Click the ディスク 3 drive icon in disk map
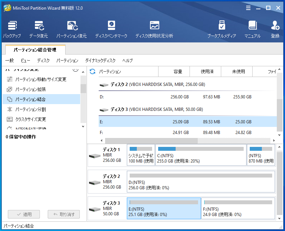285x231 pixels. (95, 209)
